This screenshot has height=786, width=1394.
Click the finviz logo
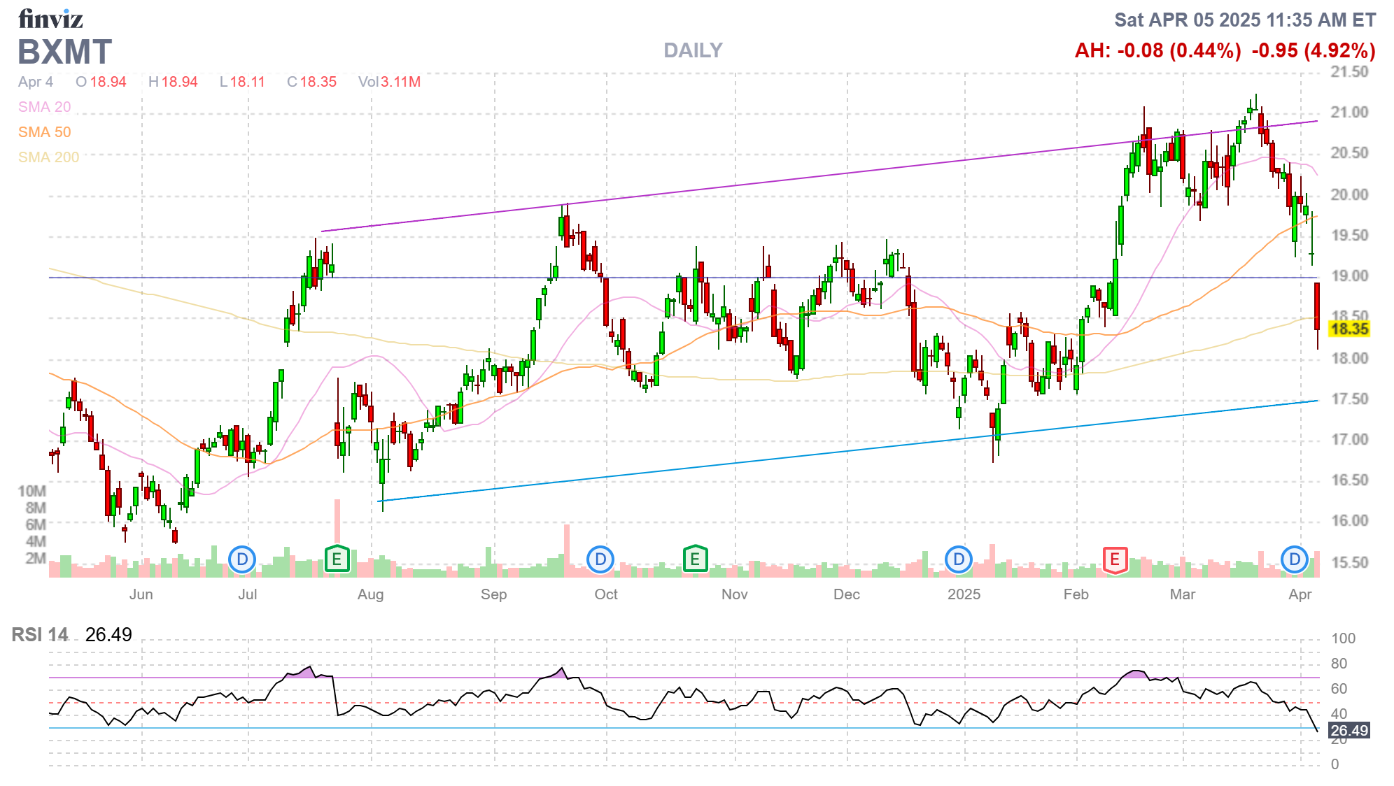pyautogui.click(x=50, y=19)
